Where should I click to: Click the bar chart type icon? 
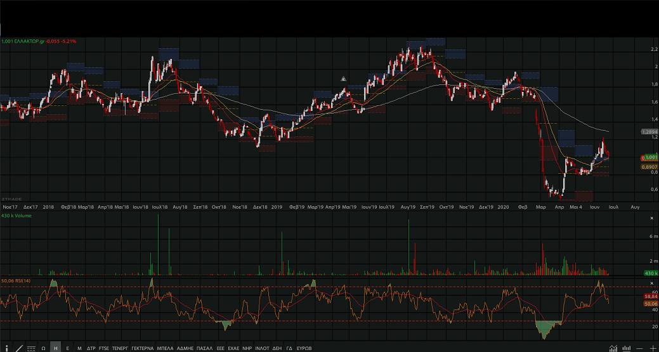pyautogui.click(x=627, y=348)
